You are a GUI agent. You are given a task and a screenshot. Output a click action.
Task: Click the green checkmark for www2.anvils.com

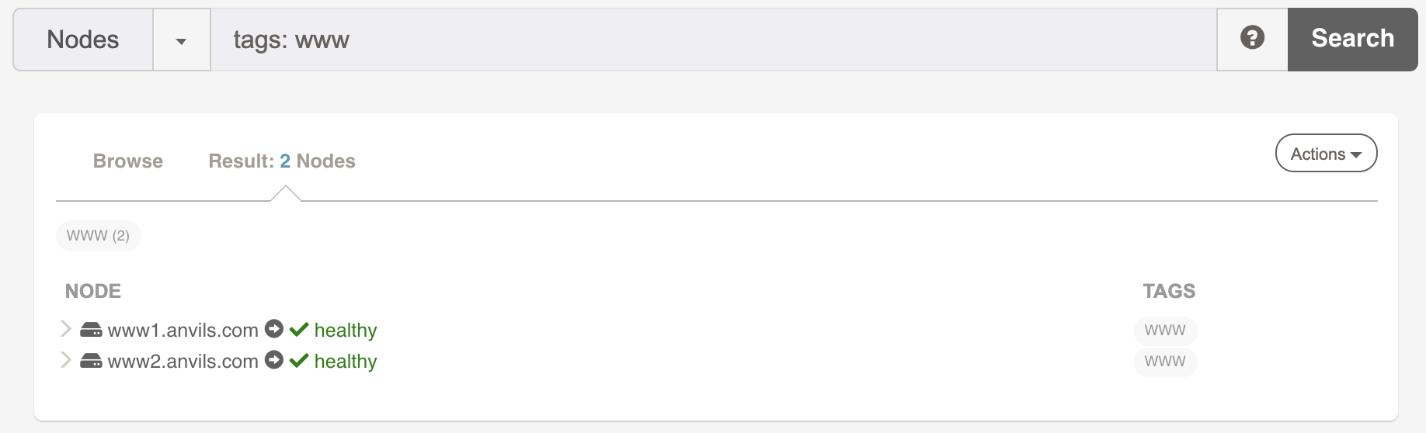(x=299, y=361)
